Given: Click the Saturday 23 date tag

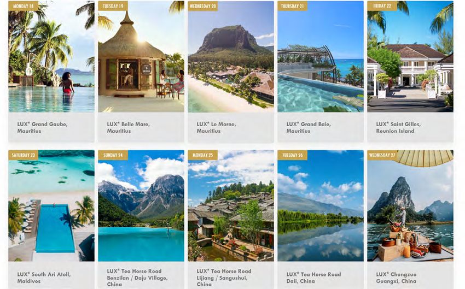Looking at the screenshot, I should pos(24,155).
